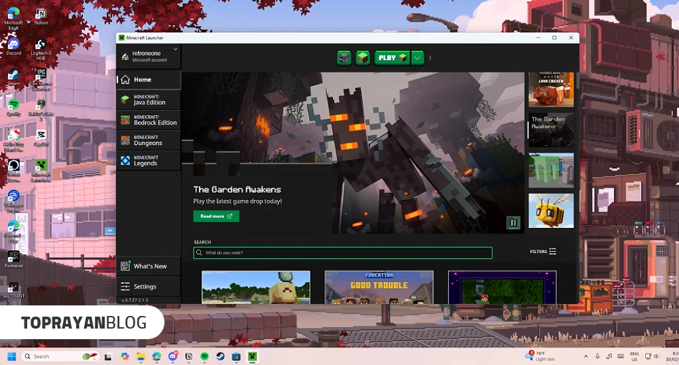Screen dimensions: 679x365
Task: Focus the 'What do you seek?' search field
Action: tap(343, 252)
